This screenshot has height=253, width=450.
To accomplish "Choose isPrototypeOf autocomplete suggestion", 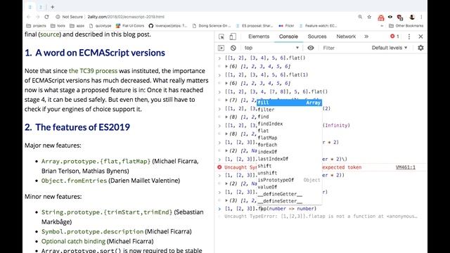I will tap(289, 180).
